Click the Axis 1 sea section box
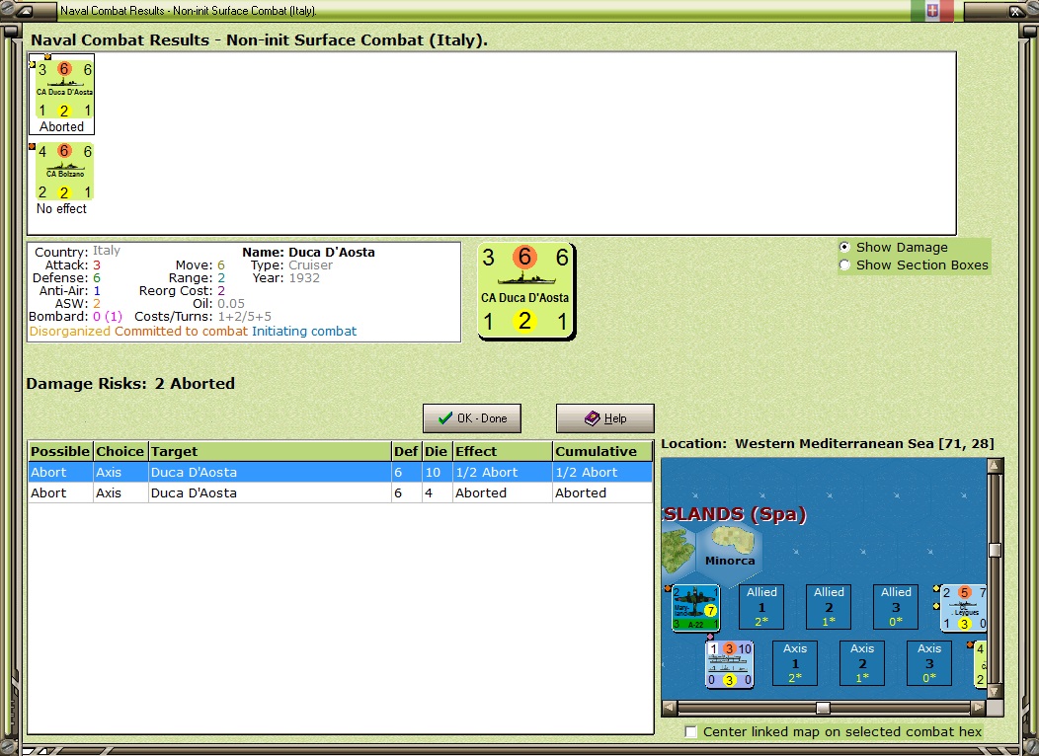 pos(795,662)
